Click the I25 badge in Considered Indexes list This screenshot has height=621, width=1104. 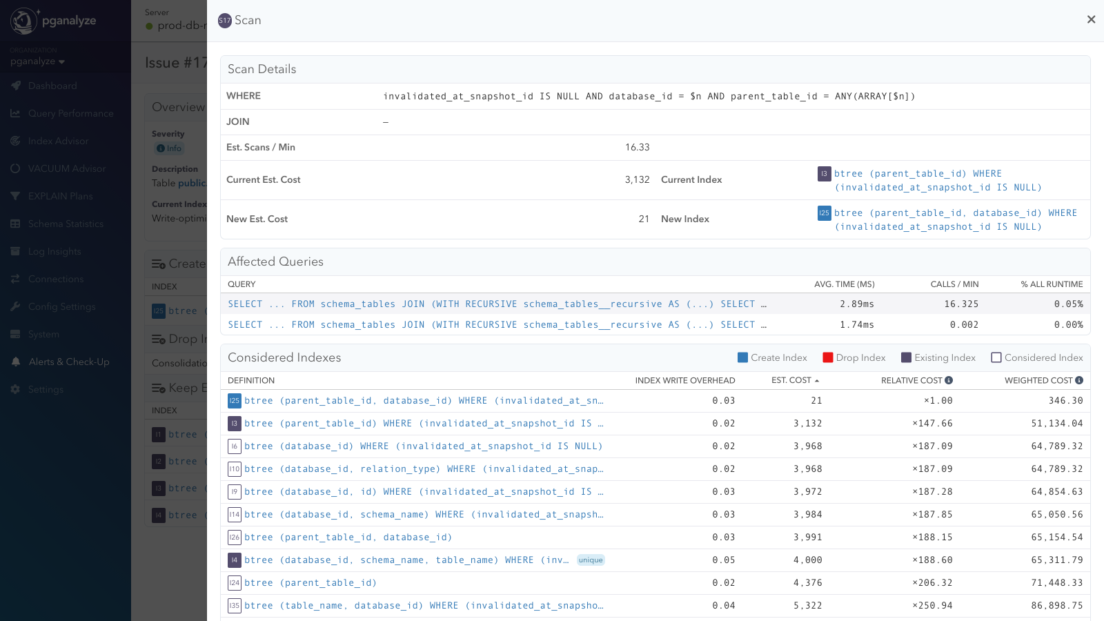(235, 401)
